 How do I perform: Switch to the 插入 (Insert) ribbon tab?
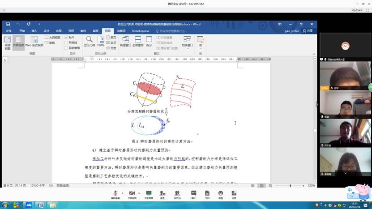(34, 31)
